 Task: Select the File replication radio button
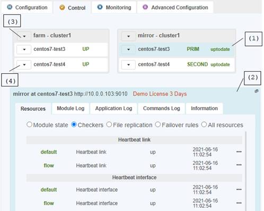pyautogui.click(x=109, y=125)
